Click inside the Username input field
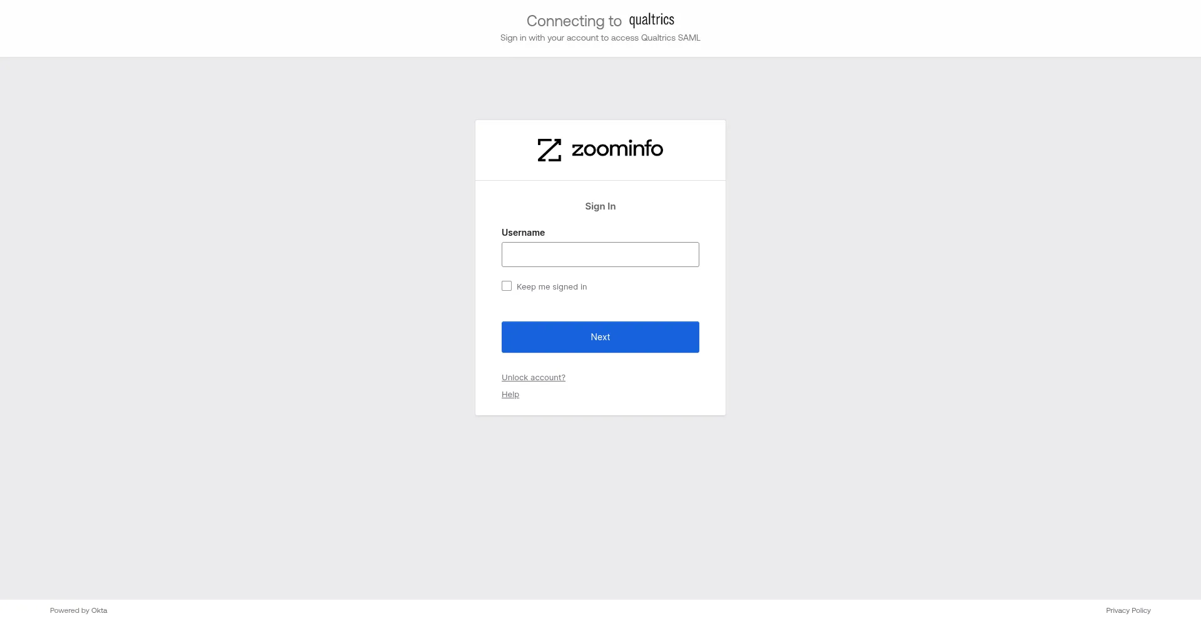The height and width of the screenshot is (621, 1201). 600,255
